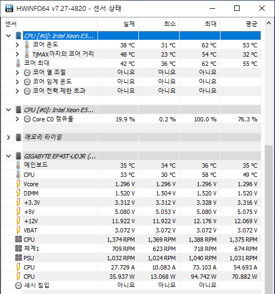This screenshot has width=275, height=294.
Task: Click thermometer icon beside 코어 최대
Action: point(18,63)
